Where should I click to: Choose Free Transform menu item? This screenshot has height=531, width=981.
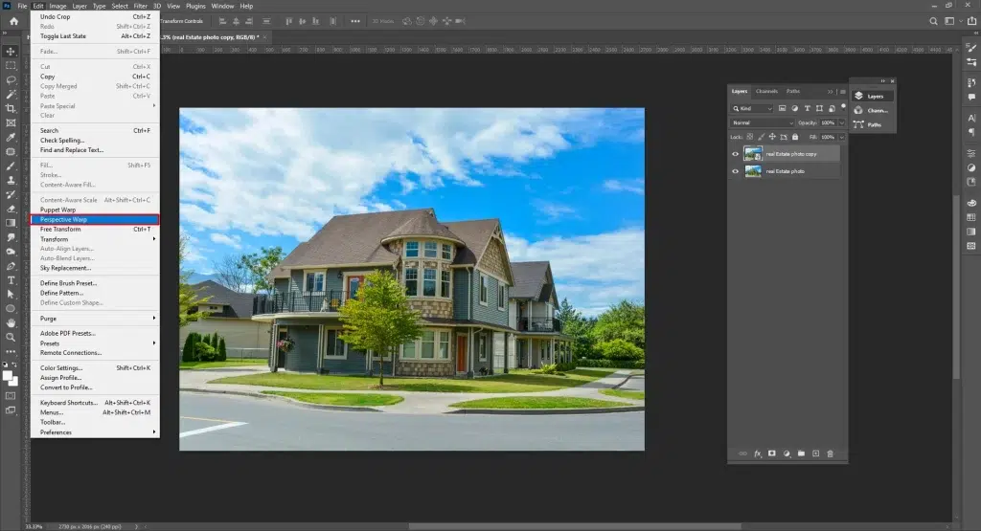coord(95,230)
